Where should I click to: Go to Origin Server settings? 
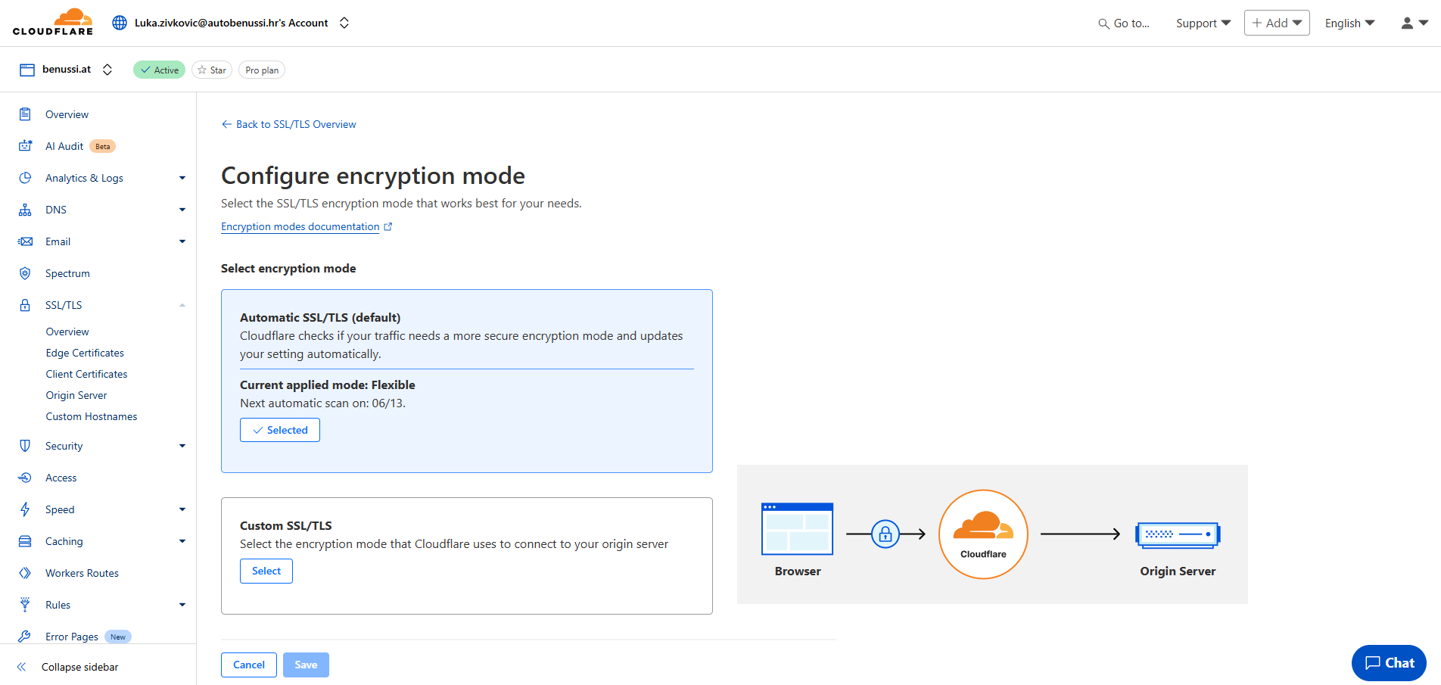(76, 395)
